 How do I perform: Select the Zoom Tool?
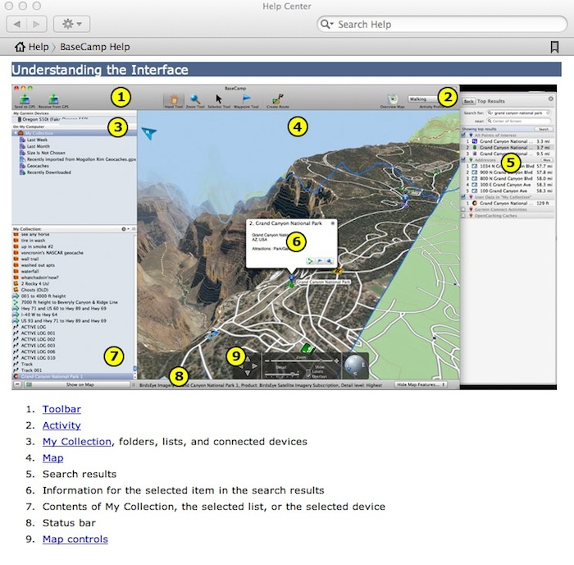pos(195,101)
